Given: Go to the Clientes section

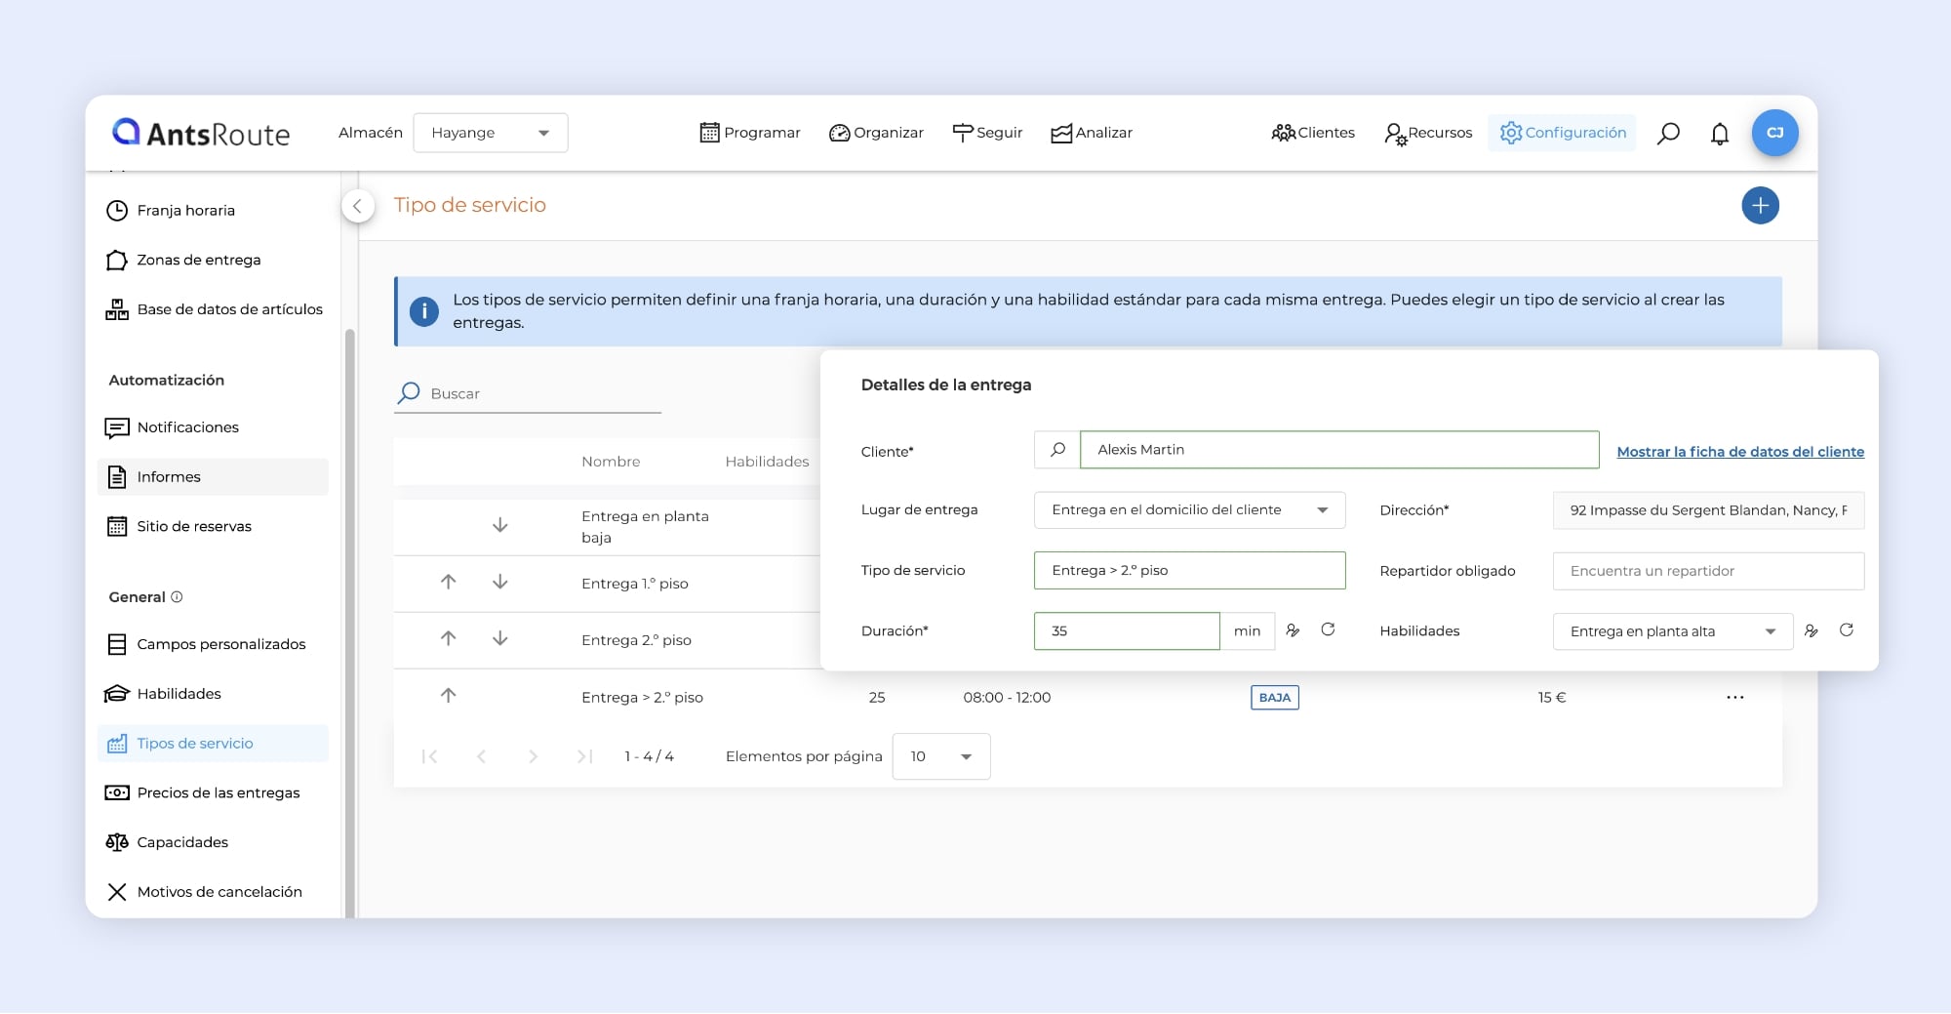Looking at the screenshot, I should (1313, 134).
